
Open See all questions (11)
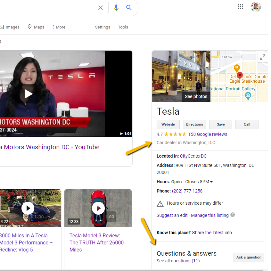(178, 261)
